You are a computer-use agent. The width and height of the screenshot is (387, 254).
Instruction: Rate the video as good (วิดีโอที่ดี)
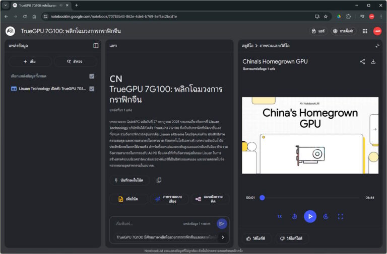coord(256,238)
